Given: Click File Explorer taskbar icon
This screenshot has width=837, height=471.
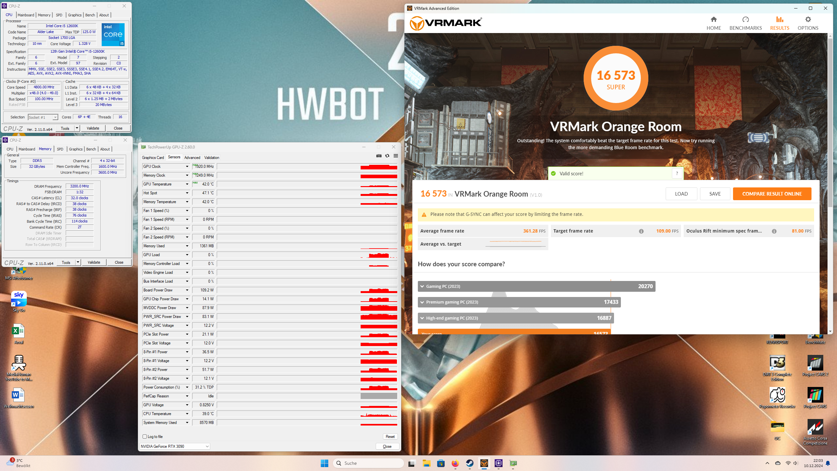Looking at the screenshot, I should coord(426,463).
